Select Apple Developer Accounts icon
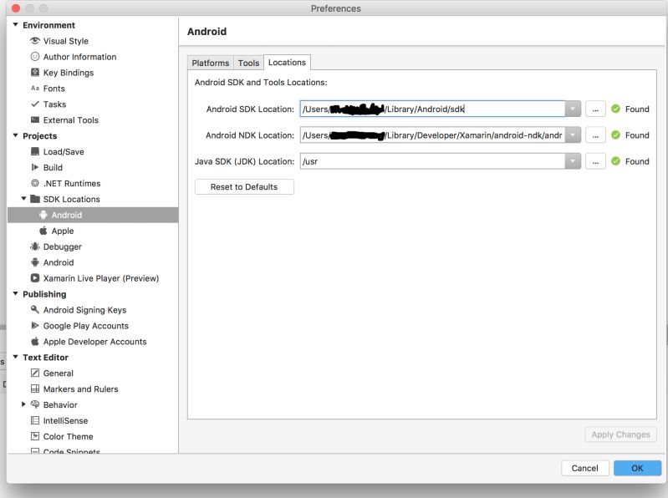 click(35, 342)
